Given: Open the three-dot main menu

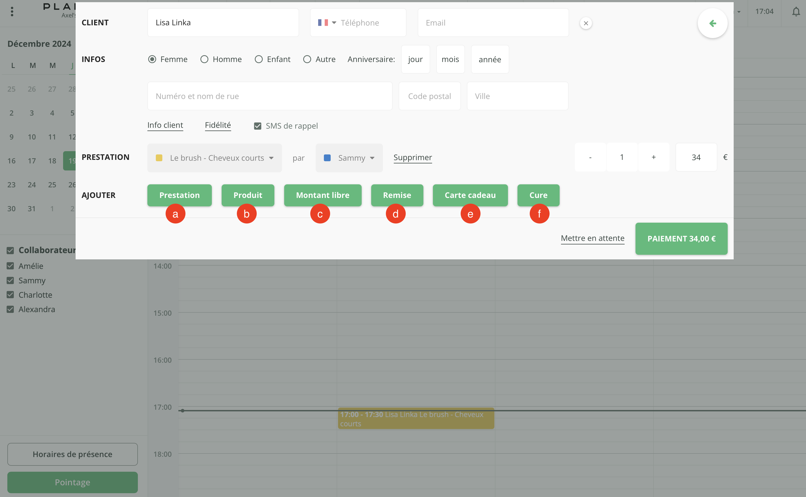Looking at the screenshot, I should 12,12.
